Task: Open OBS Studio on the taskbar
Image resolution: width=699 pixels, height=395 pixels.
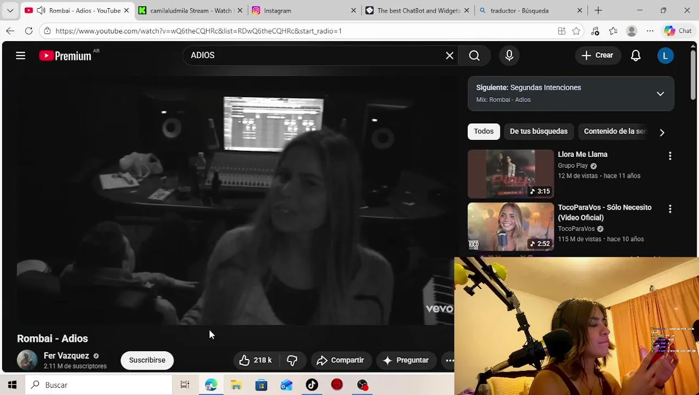Action: (363, 385)
